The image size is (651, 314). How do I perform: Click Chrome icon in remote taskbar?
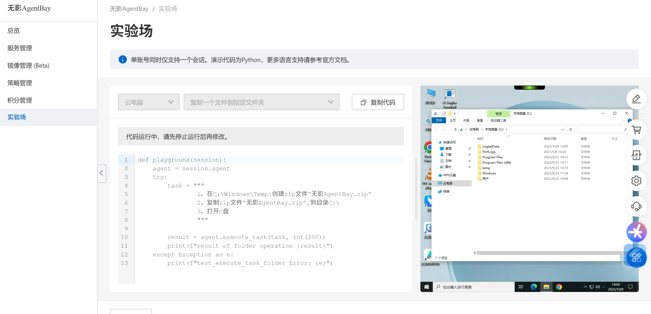point(559,287)
